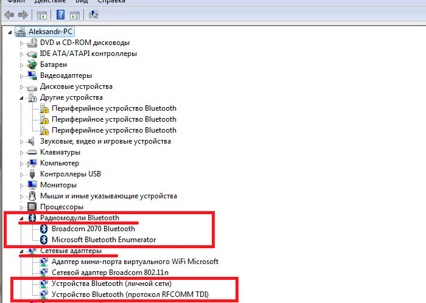Select Устройства Bluetooth (личной сети)

[111, 284]
